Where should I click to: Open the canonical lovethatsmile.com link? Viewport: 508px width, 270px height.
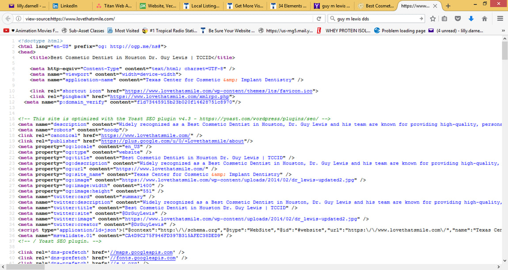[146, 135]
